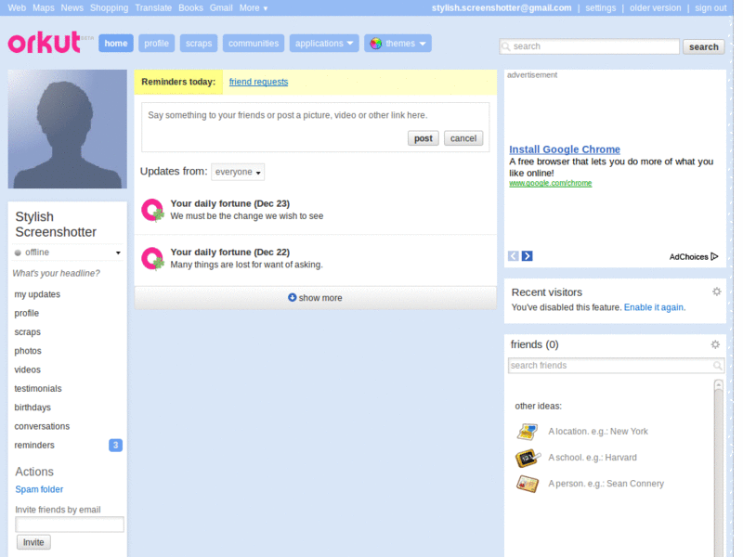Open my updates in sidebar
The height and width of the screenshot is (557, 743).
(37, 294)
